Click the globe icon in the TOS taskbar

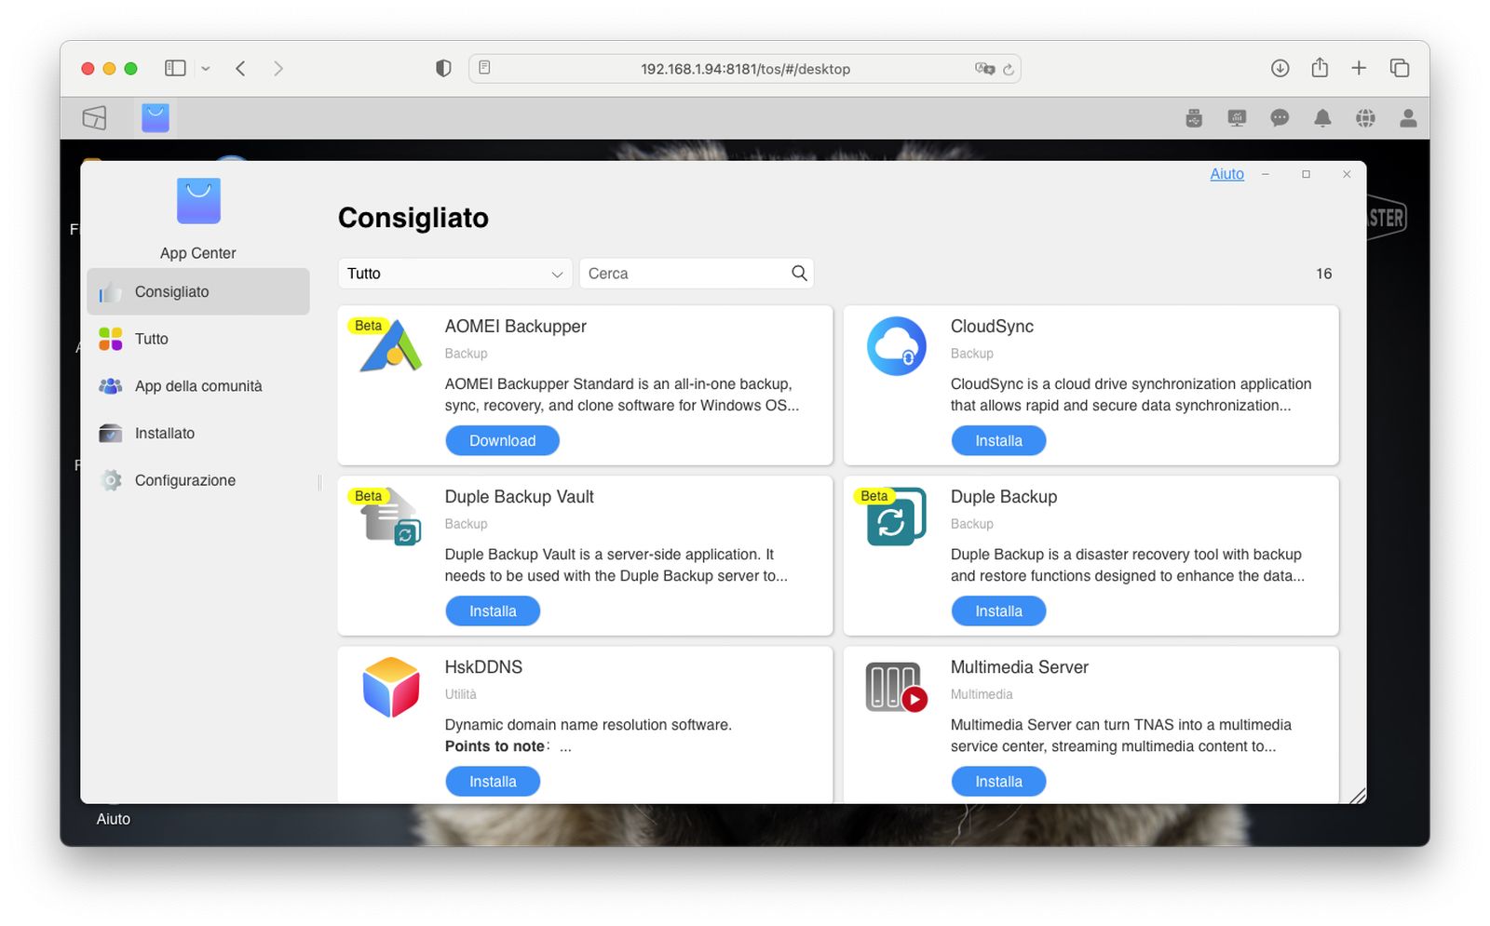(1365, 118)
